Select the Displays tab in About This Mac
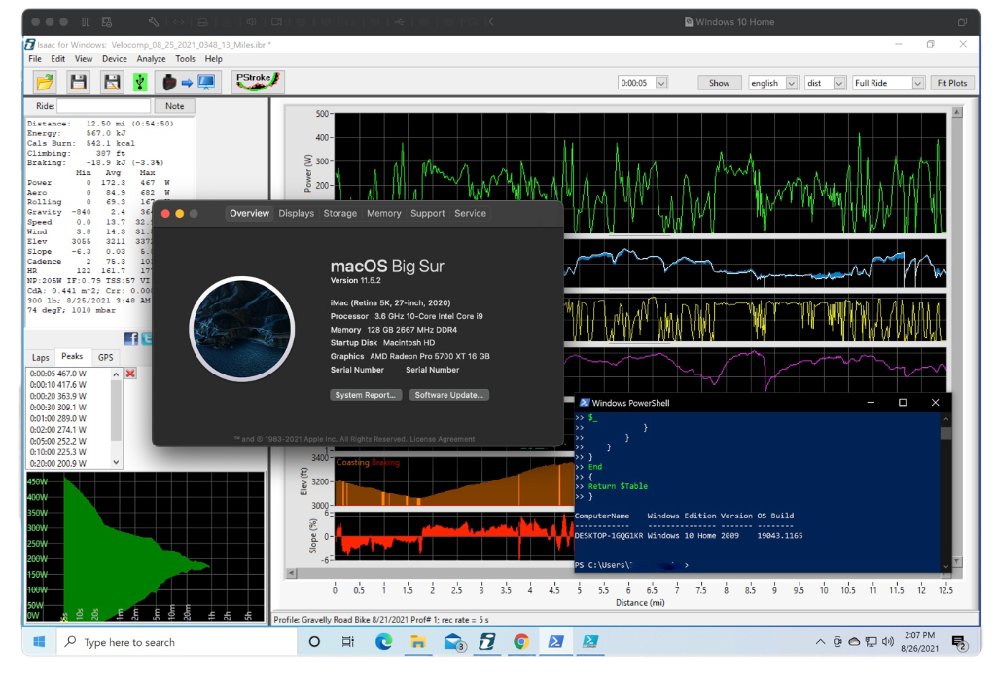 (x=296, y=213)
